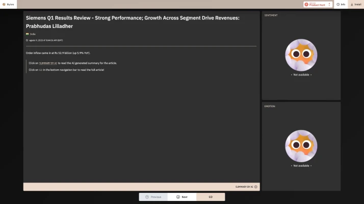
Task: Select the India country label
Action: [33, 34]
